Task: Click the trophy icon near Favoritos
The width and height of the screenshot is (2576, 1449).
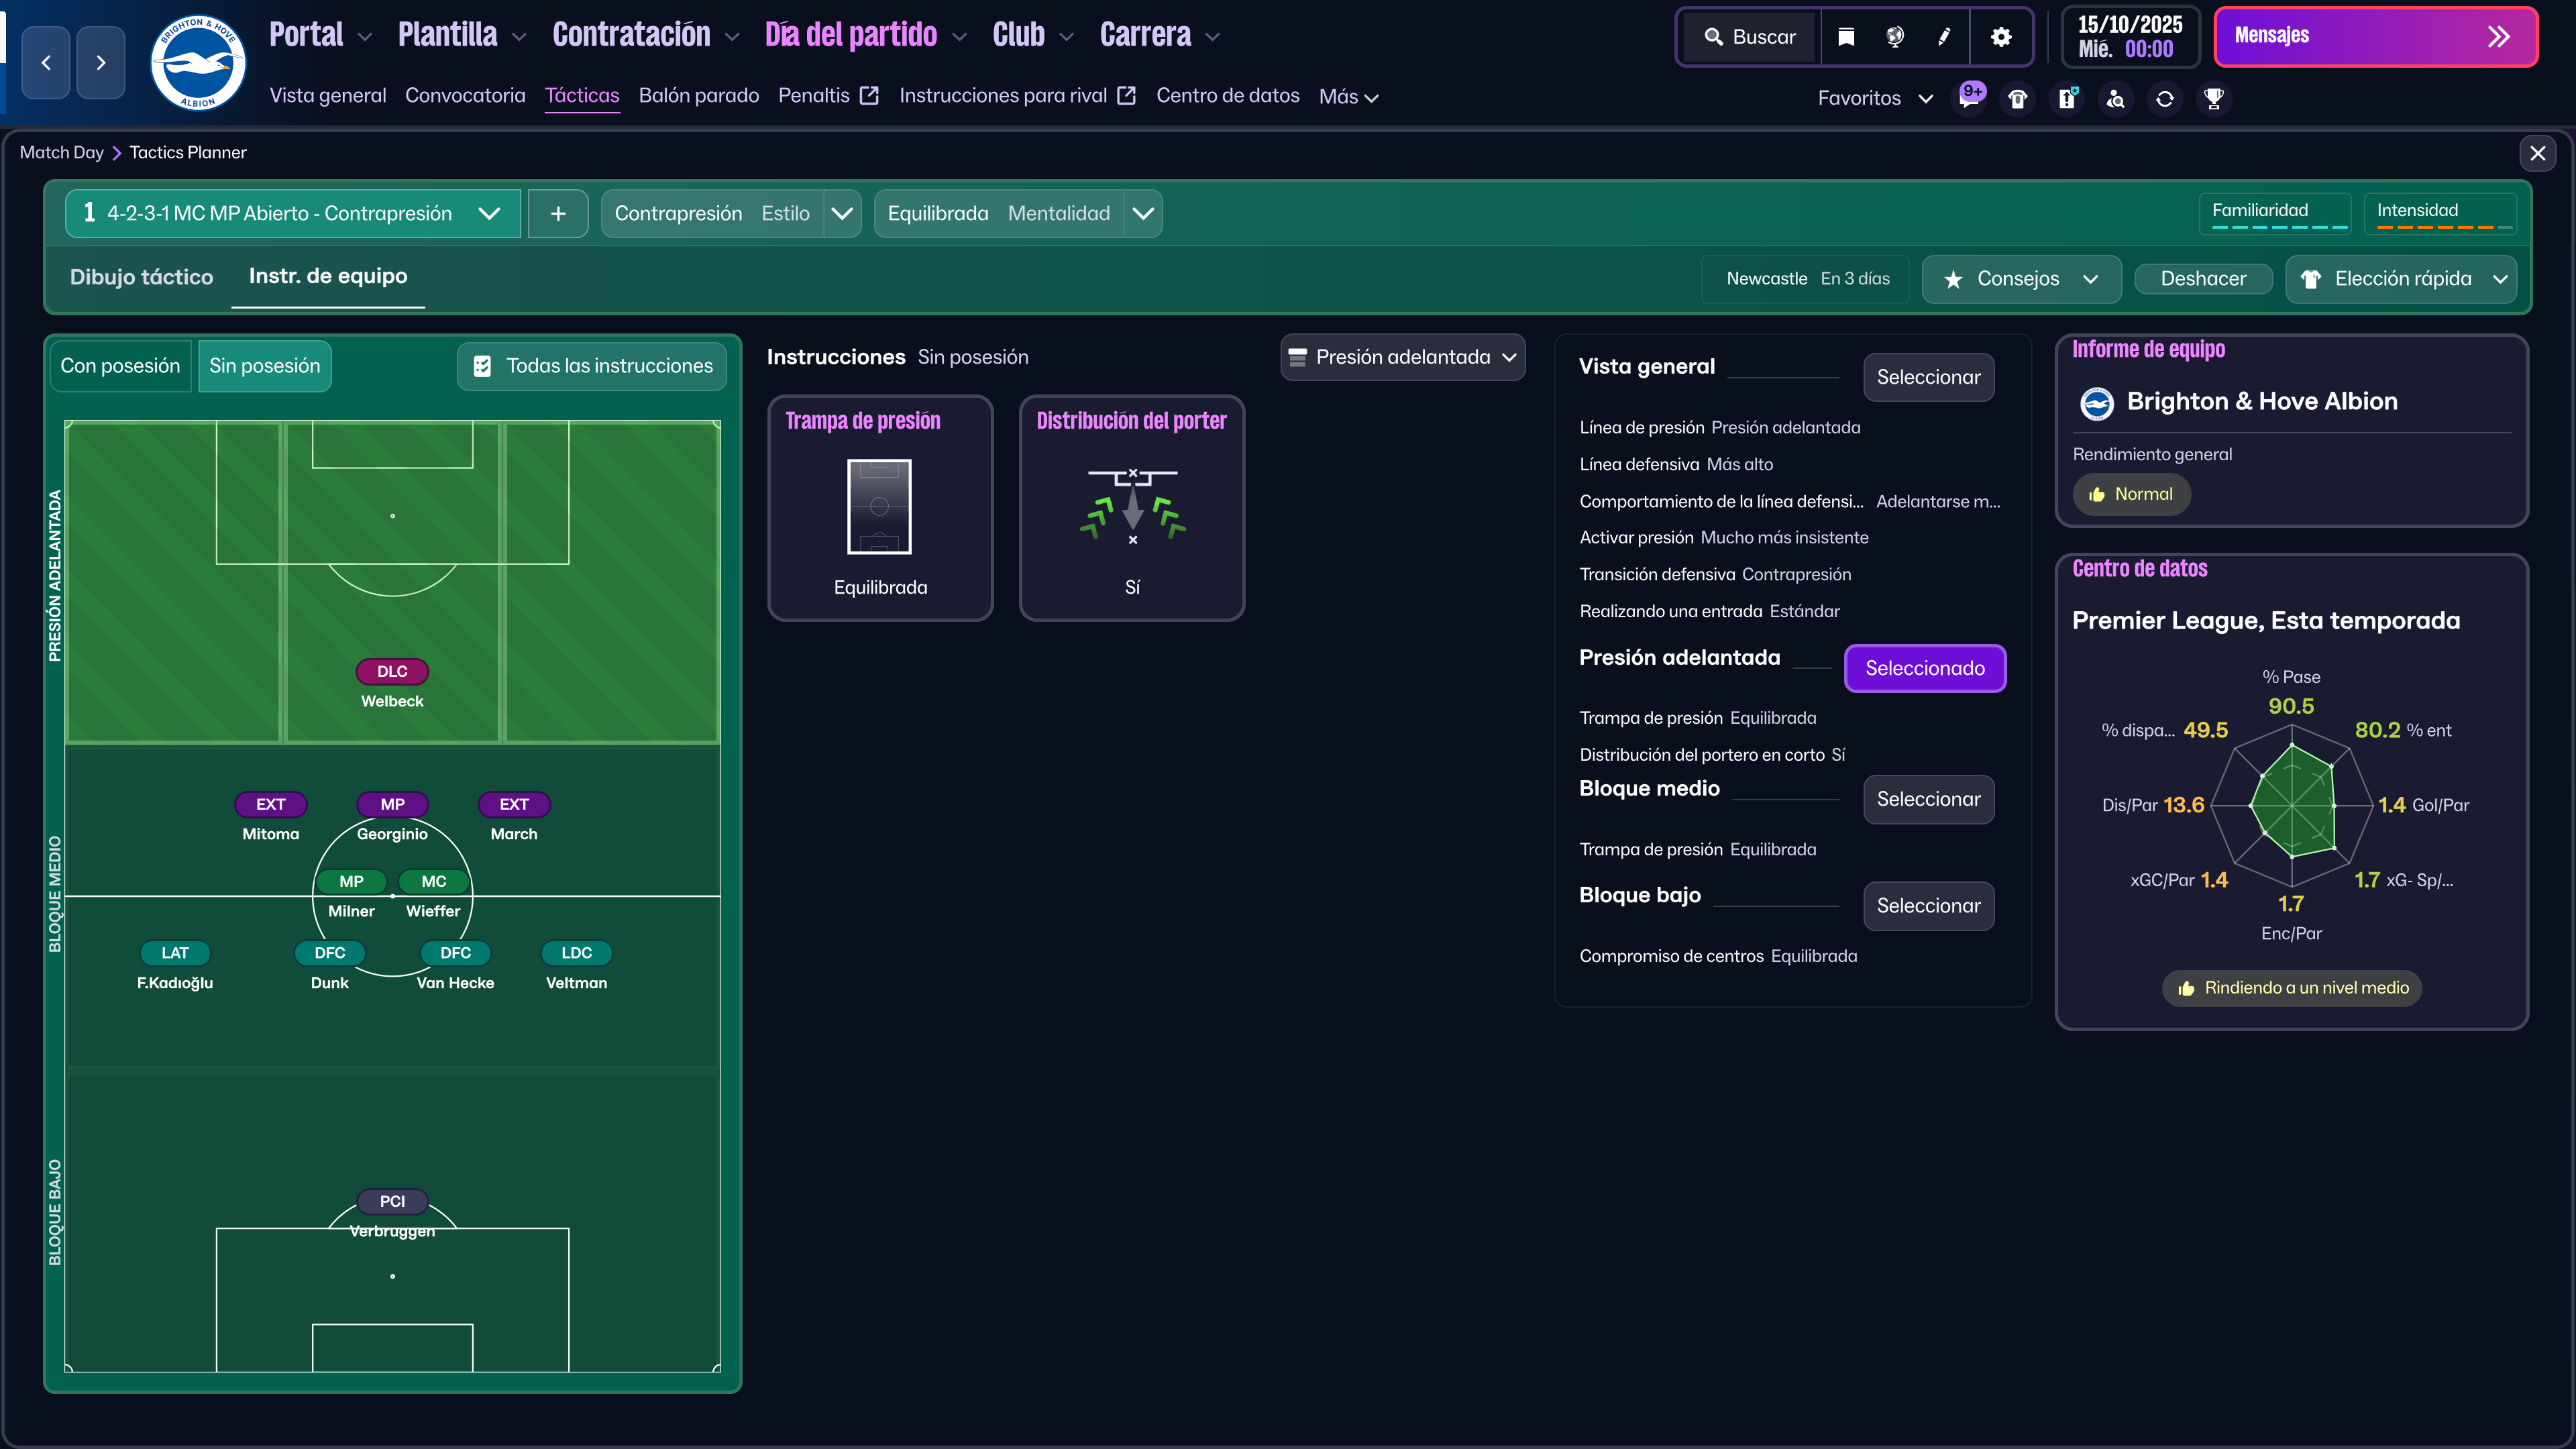Action: pos(2213,98)
